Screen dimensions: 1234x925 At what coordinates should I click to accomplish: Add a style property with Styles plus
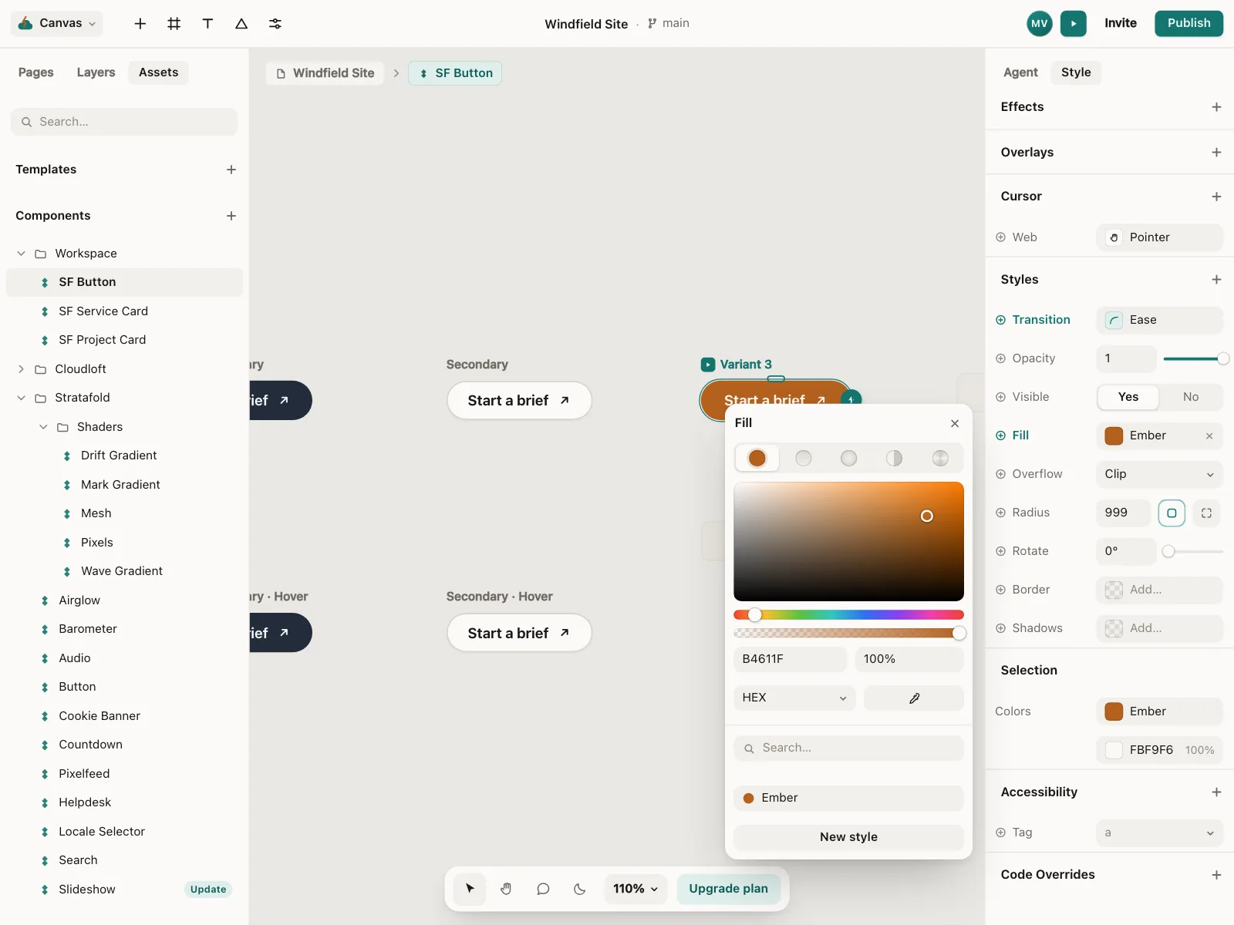(x=1216, y=280)
